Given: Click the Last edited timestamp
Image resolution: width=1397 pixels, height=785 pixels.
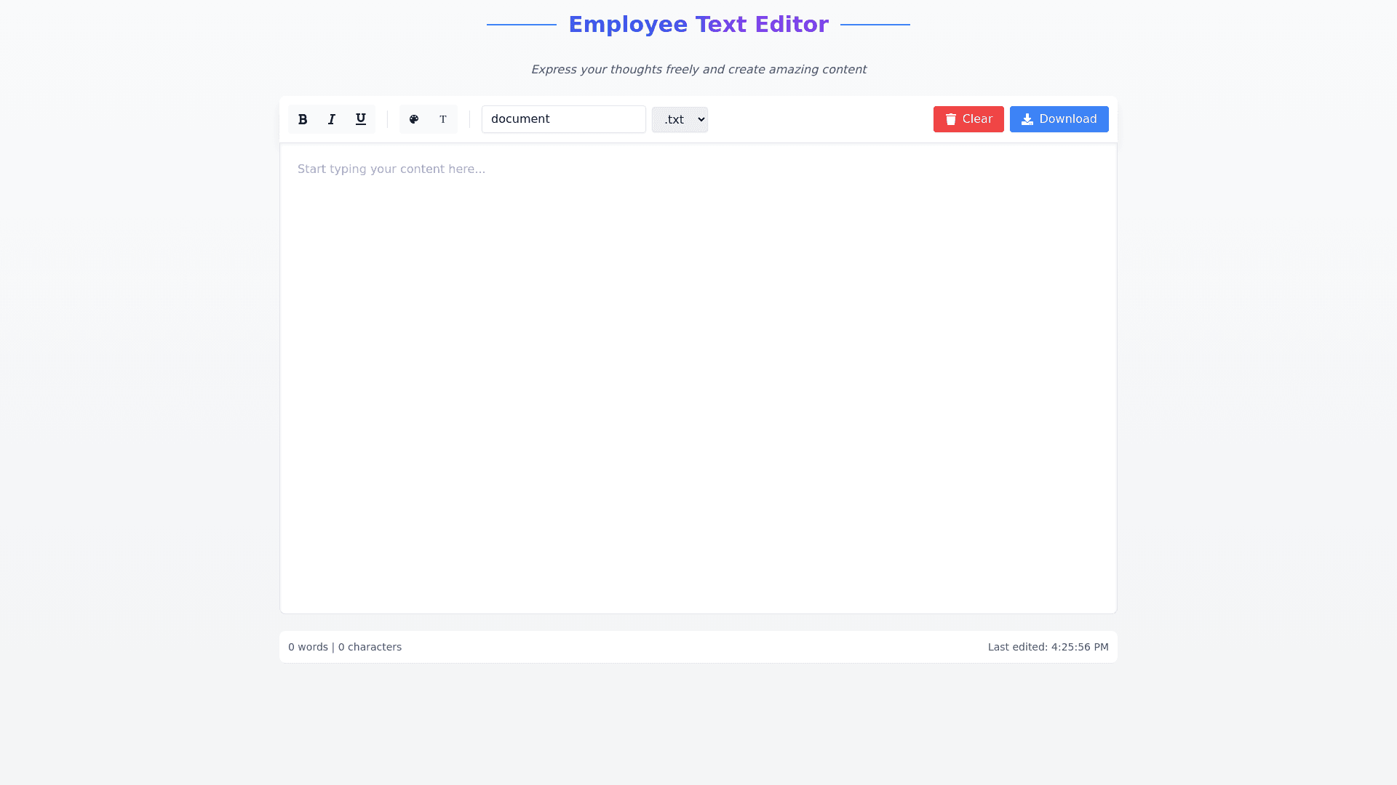Looking at the screenshot, I should pos(1048,647).
